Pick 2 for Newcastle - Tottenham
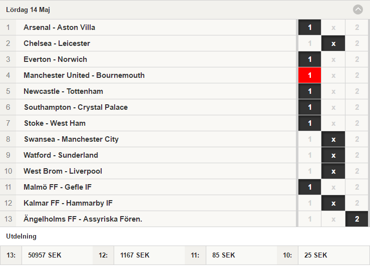Viewport: 370px width, 268px height. [357, 91]
